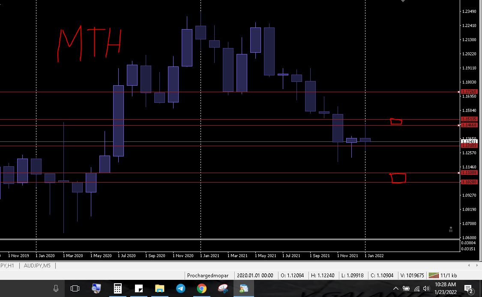Click the 0.03804 indicator scale value
Image resolution: width=482 pixels, height=297 pixels.
coord(469,243)
